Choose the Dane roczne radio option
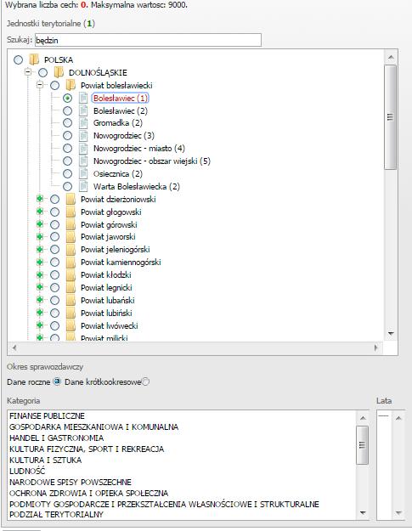Image resolution: width=412 pixels, height=531 pixels. (x=57, y=381)
